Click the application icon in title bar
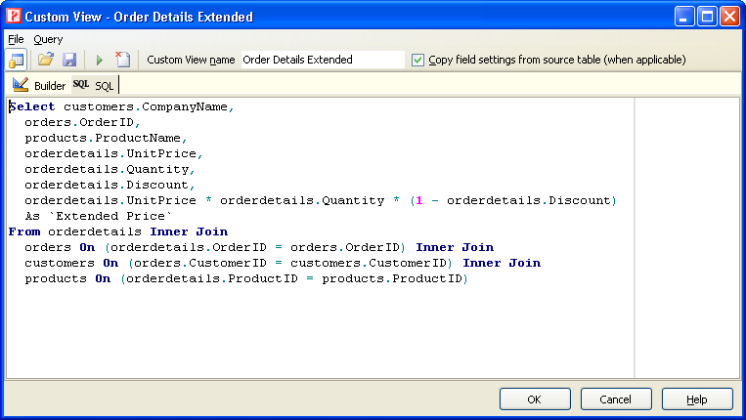 click(x=14, y=17)
